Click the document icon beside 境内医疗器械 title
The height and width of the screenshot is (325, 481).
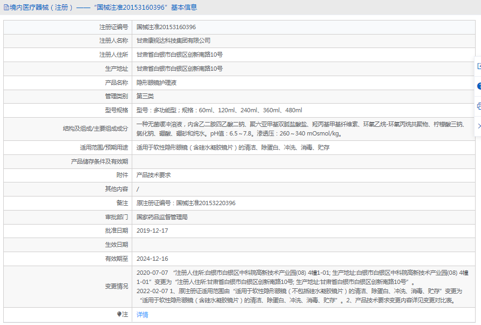[6, 8]
